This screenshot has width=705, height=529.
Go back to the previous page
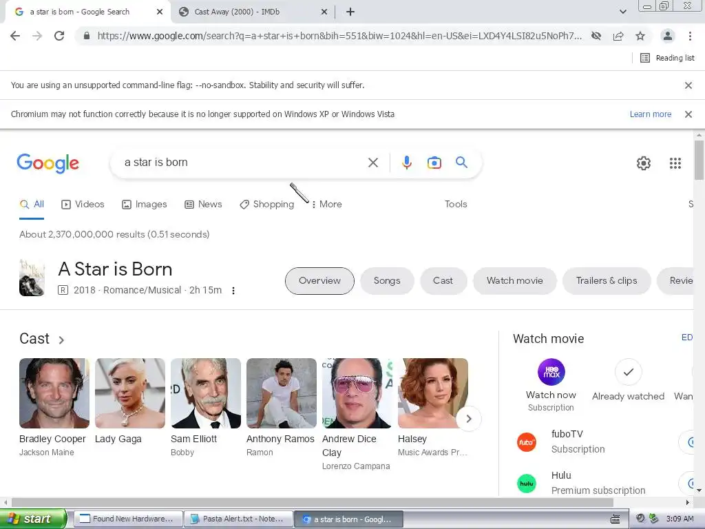point(15,36)
